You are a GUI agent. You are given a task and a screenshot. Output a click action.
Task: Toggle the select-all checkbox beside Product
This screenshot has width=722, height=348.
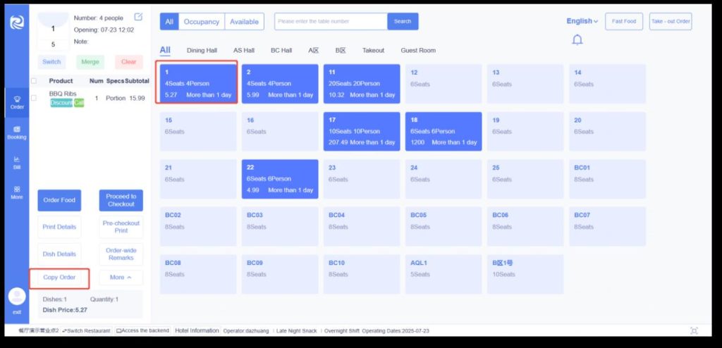[x=34, y=81]
